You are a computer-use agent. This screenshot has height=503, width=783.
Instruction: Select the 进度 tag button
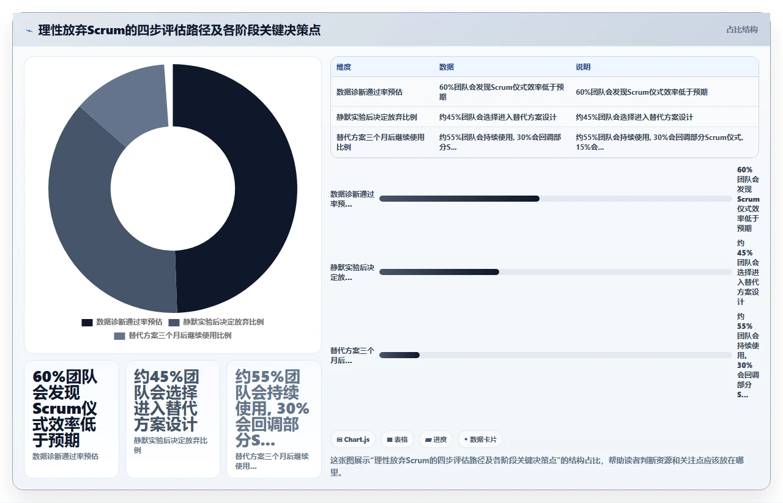(436, 439)
